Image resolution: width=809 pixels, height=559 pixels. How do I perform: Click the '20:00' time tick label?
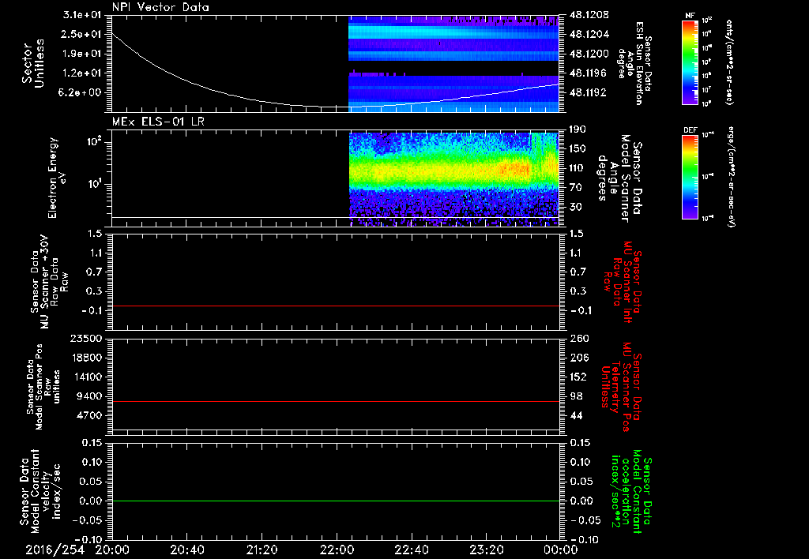tap(112, 550)
